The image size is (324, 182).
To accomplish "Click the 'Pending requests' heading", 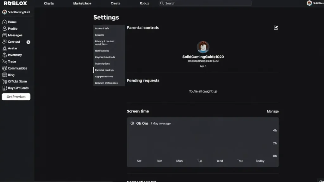I will (143, 81).
